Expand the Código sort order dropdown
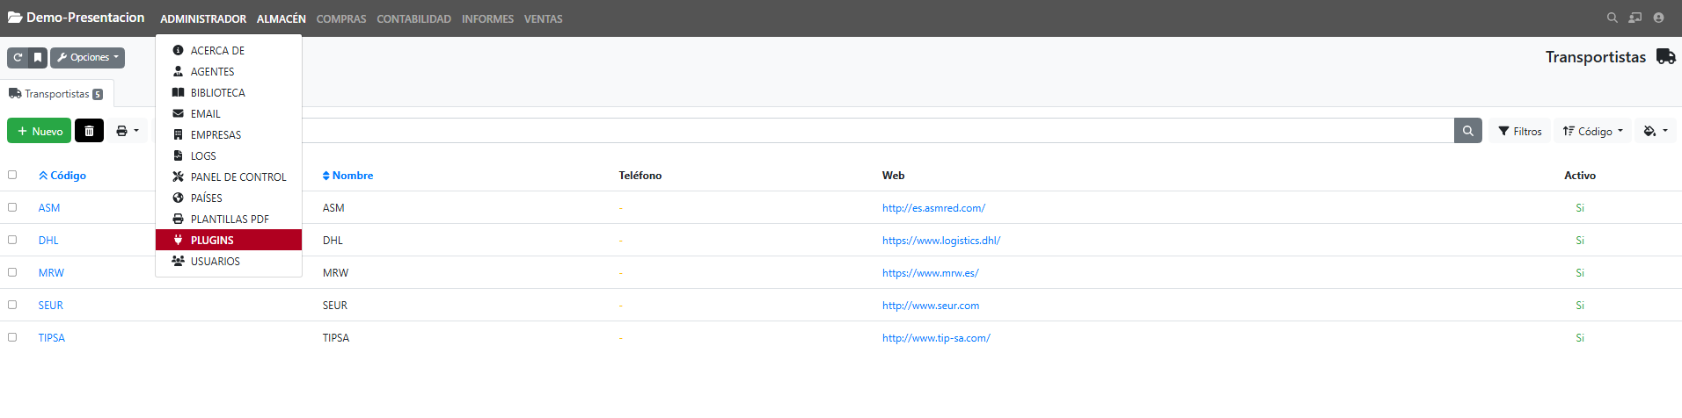The width and height of the screenshot is (1682, 418). click(1592, 131)
